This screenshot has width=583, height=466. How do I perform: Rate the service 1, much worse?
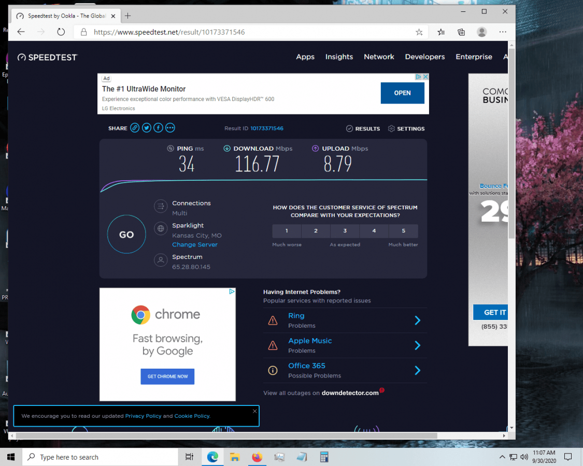287,231
